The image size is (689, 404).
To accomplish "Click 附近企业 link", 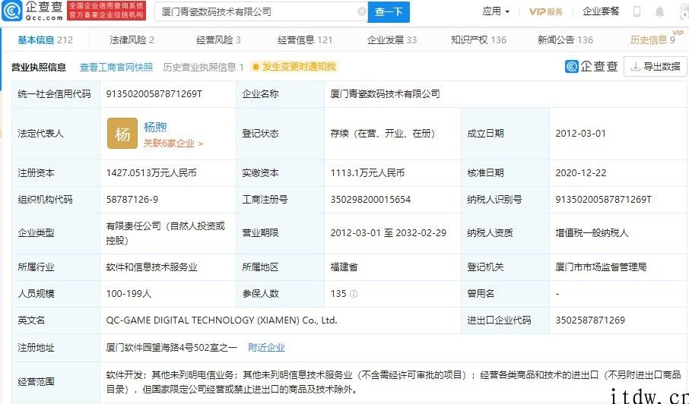I will (266, 347).
